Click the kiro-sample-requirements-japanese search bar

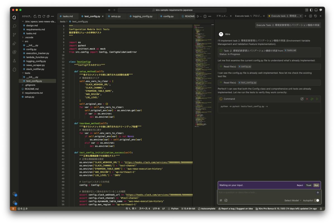[172, 10]
